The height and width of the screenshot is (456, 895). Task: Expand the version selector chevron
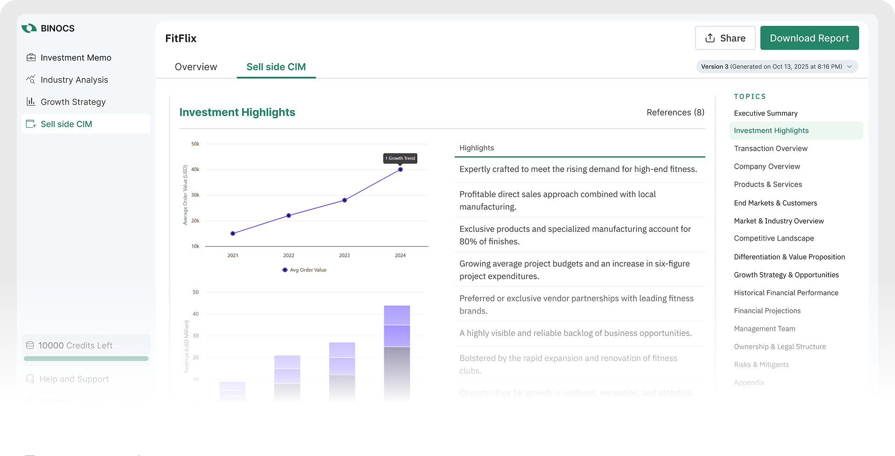point(849,67)
